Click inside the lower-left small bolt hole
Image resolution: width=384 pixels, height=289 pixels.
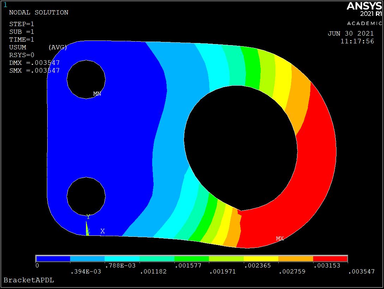click(x=86, y=196)
